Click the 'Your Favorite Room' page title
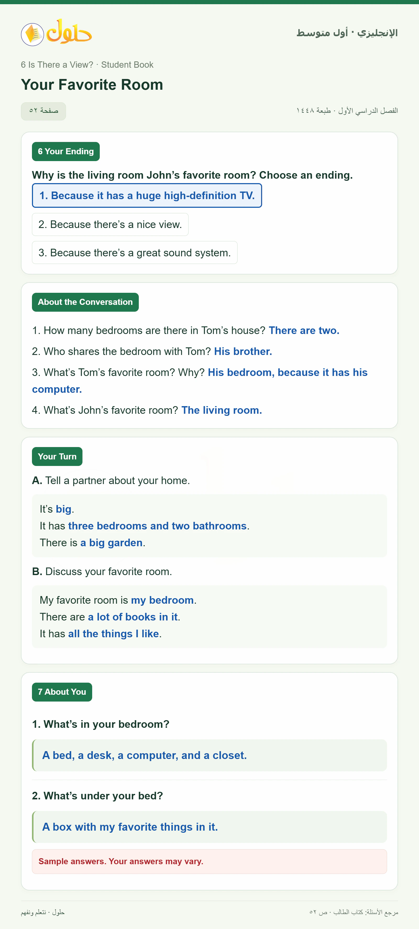 (x=92, y=85)
